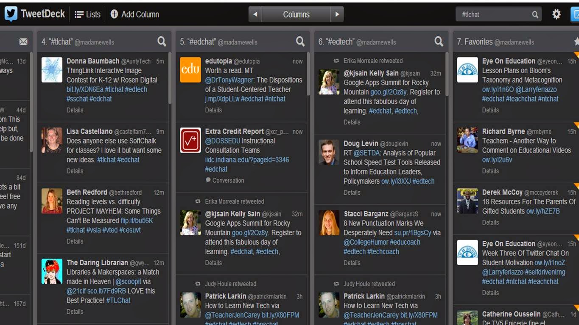The height and width of the screenshot is (325, 579).
Task: Click the #selfdrivenlrng hashtag
Action: (545, 272)
